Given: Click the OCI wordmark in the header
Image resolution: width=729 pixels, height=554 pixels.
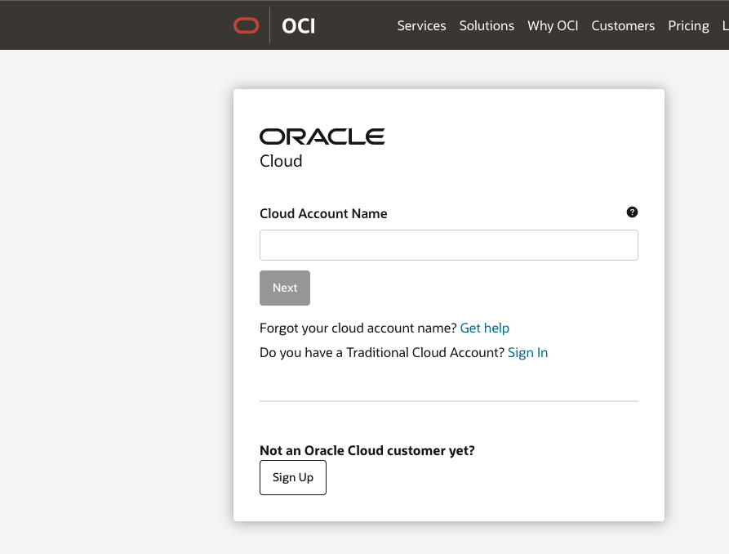Looking at the screenshot, I should pos(298,25).
